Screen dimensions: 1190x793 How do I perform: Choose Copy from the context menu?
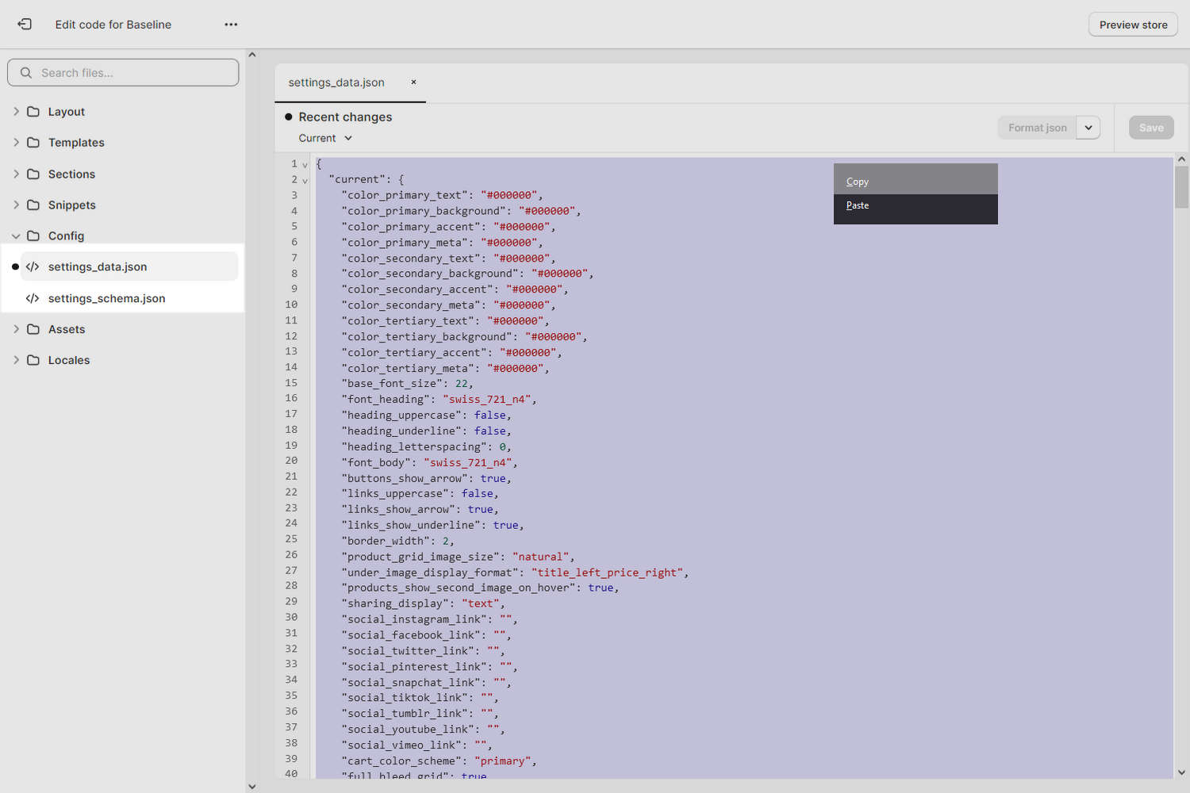(x=857, y=181)
